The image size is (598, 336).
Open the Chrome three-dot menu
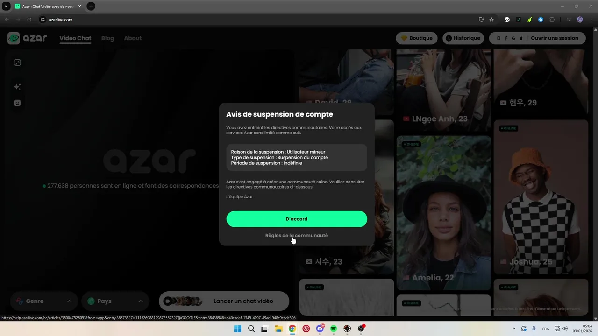591,20
